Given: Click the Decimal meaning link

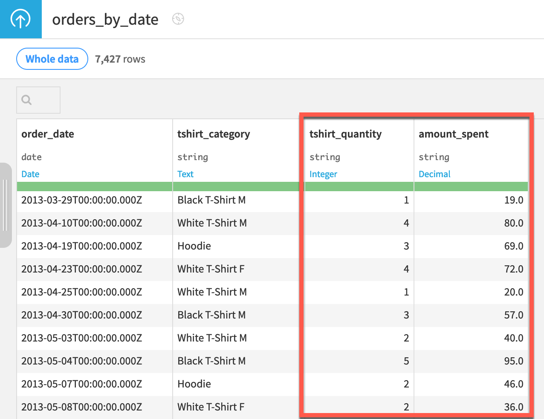Looking at the screenshot, I should point(434,174).
